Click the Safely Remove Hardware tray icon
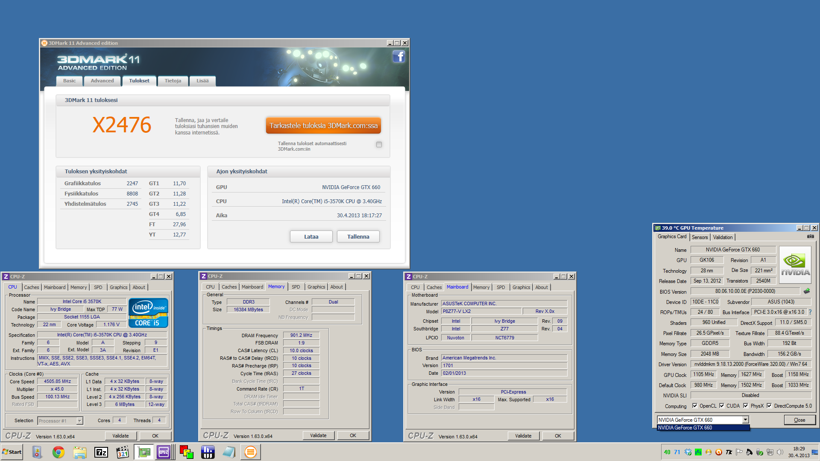The image size is (820, 461). click(x=760, y=452)
